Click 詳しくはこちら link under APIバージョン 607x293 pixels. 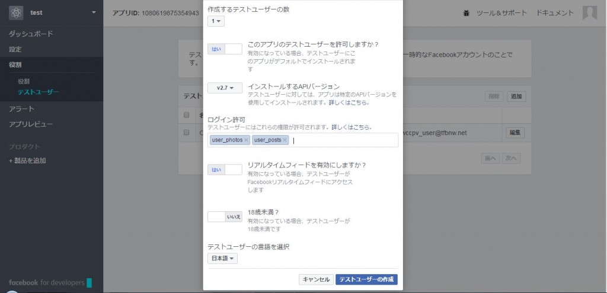click(349, 103)
